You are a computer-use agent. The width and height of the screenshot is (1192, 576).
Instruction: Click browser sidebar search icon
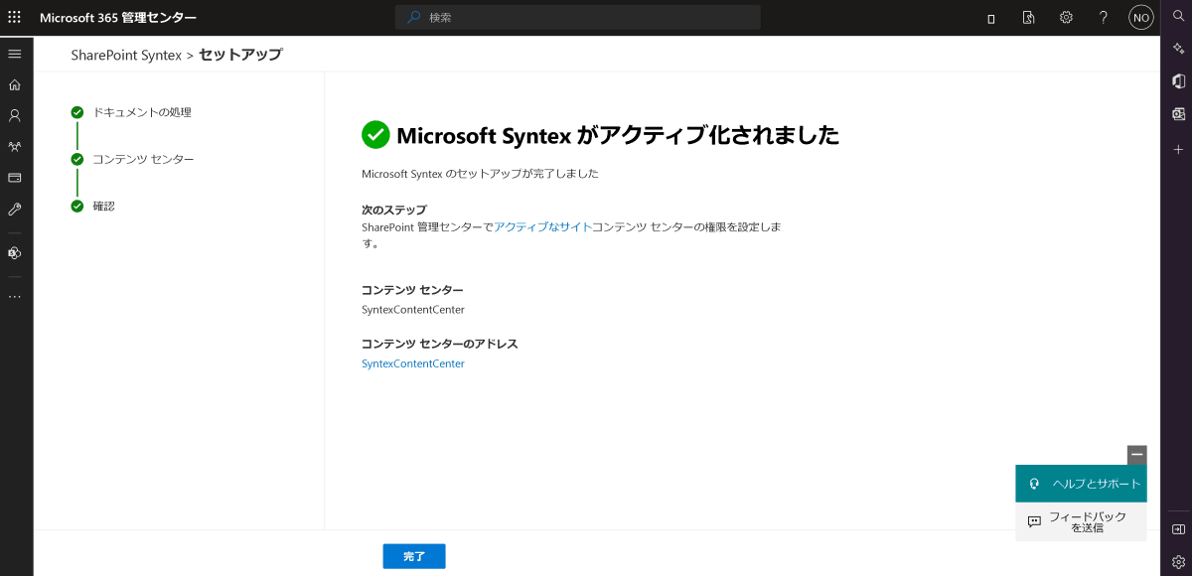tap(1179, 15)
